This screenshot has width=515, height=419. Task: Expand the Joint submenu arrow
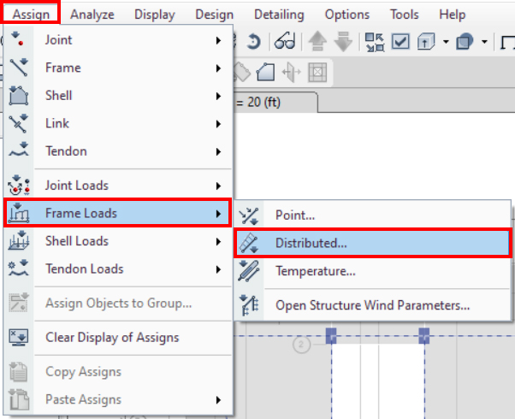[x=220, y=40]
